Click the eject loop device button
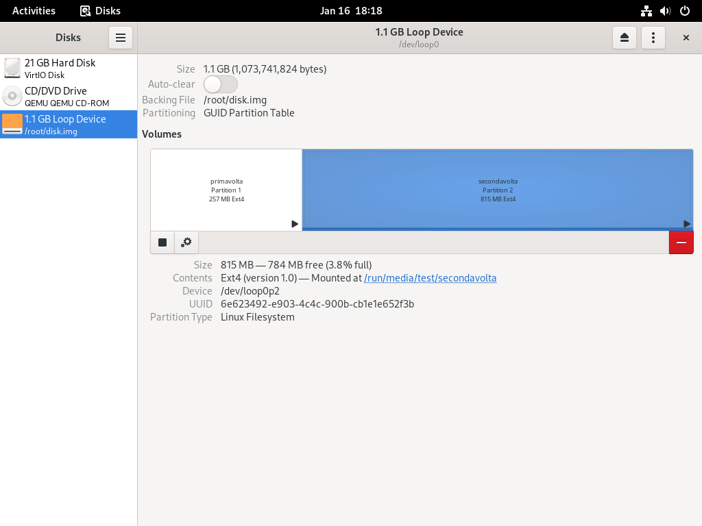 (624, 38)
